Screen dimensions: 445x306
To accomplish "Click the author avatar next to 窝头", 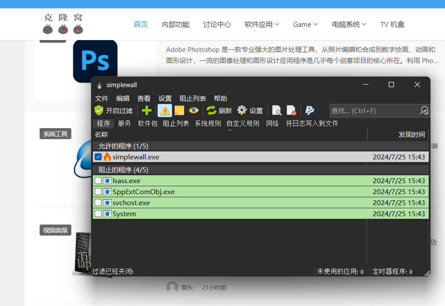I will 172,287.
